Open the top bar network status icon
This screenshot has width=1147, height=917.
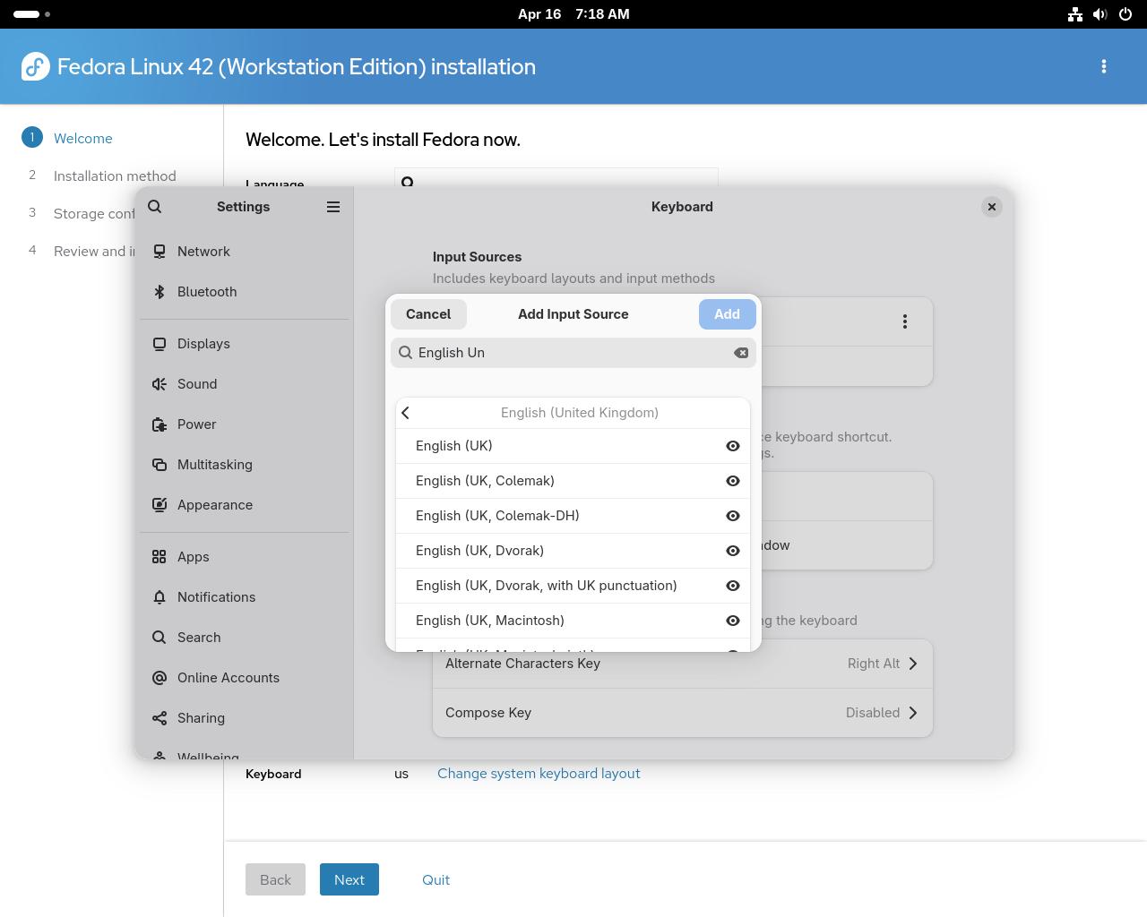1075,14
